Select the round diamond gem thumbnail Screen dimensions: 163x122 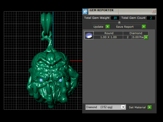[x=89, y=35]
